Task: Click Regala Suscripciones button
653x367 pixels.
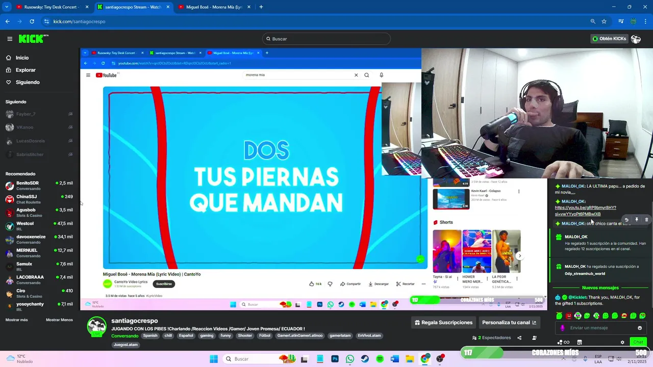Action: tap(443, 323)
